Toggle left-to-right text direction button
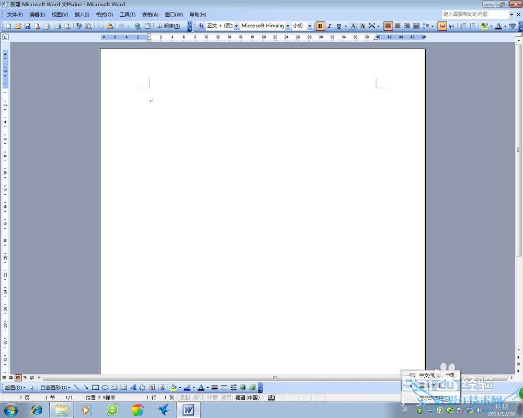523x418 pixels. (x=442, y=26)
